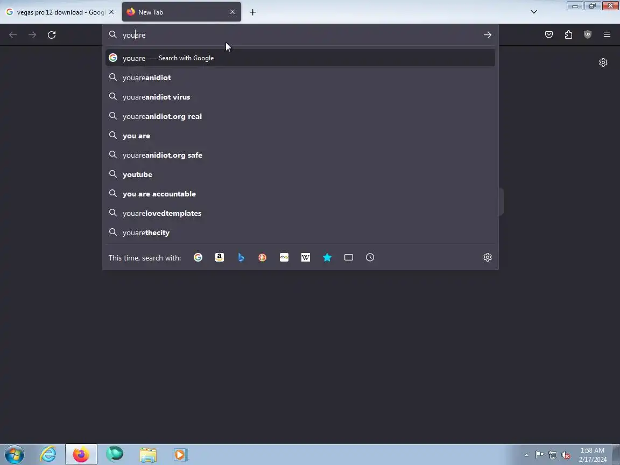Open search settings gear in dropdown
The height and width of the screenshot is (465, 620).
[488, 257]
